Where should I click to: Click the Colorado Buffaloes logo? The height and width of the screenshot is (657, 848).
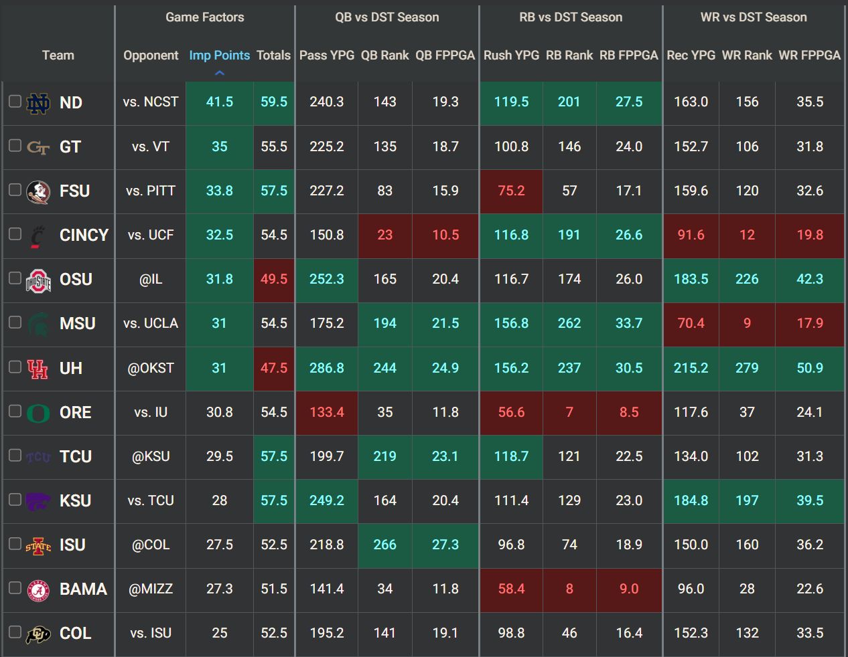pos(38,634)
